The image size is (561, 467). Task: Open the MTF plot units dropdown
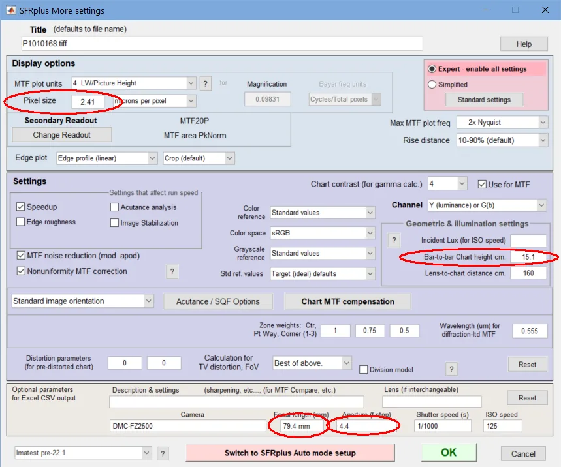point(134,83)
